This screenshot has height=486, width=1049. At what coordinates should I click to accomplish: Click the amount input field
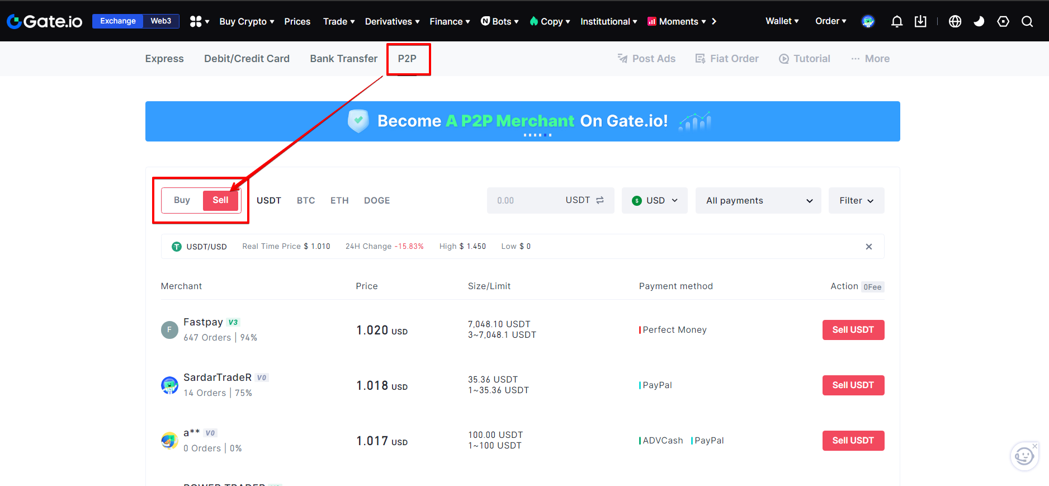[x=526, y=200]
